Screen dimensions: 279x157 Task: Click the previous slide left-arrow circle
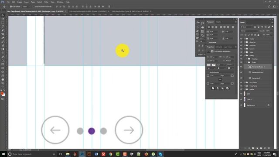[55, 130]
